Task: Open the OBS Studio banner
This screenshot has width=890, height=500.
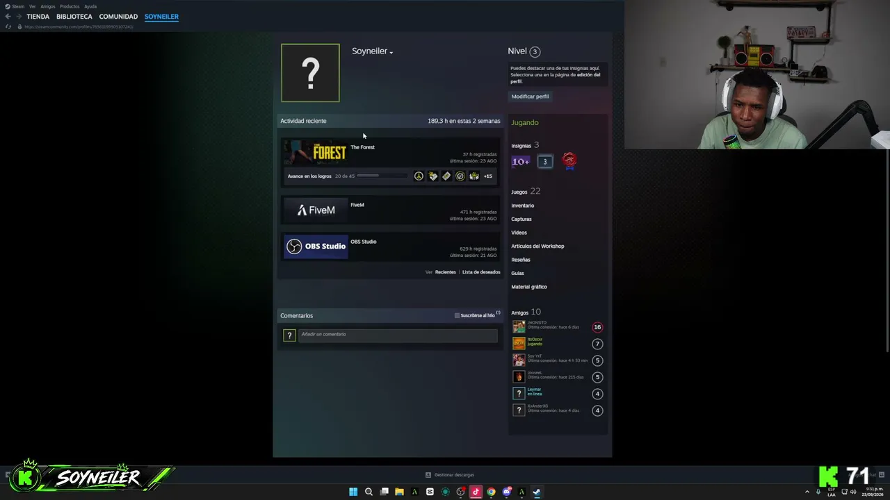Action: click(316, 247)
